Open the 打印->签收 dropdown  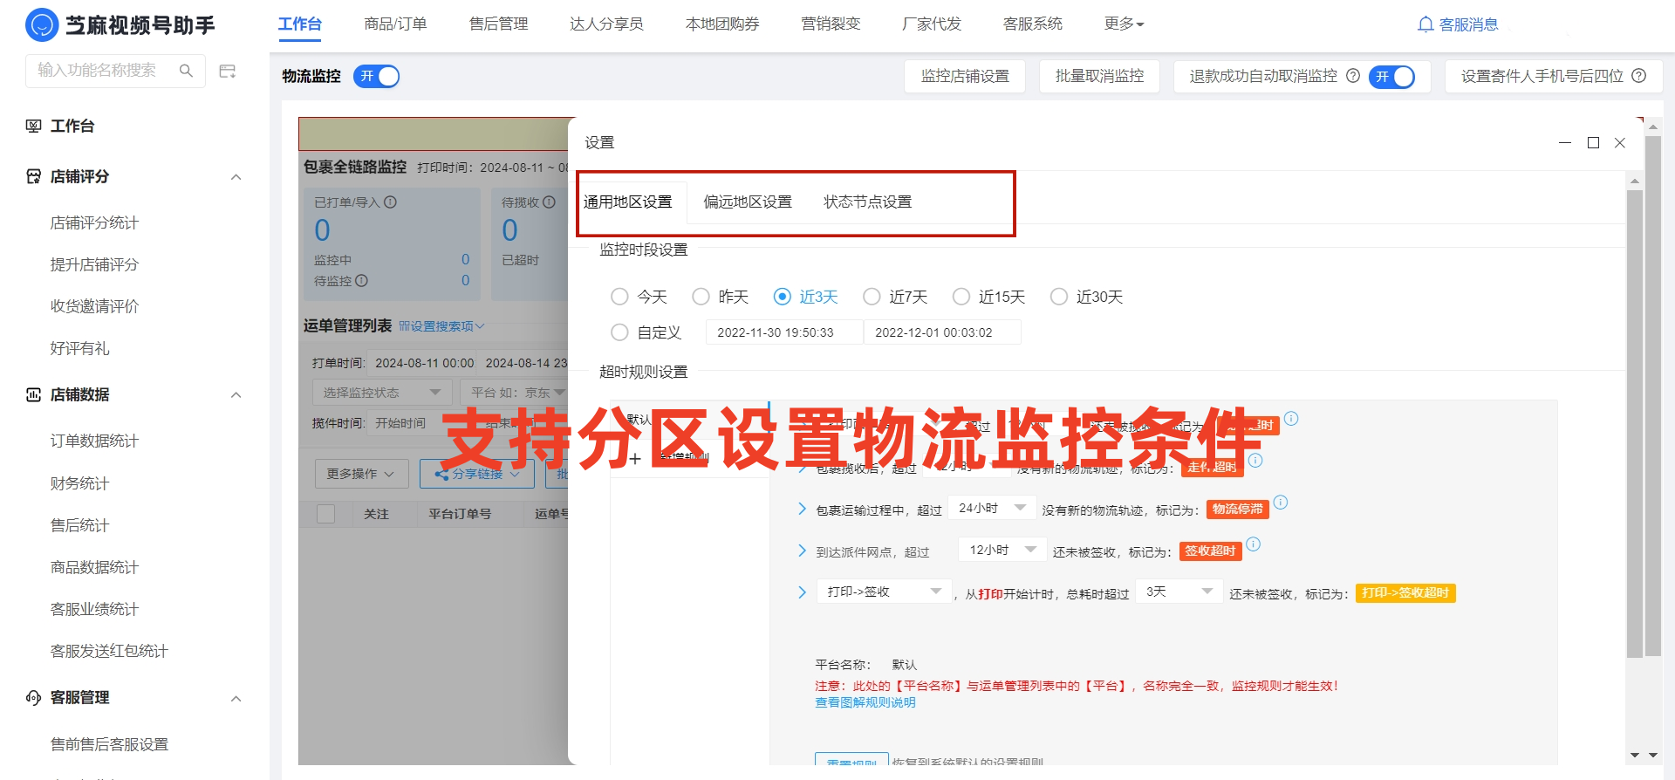pos(885,592)
